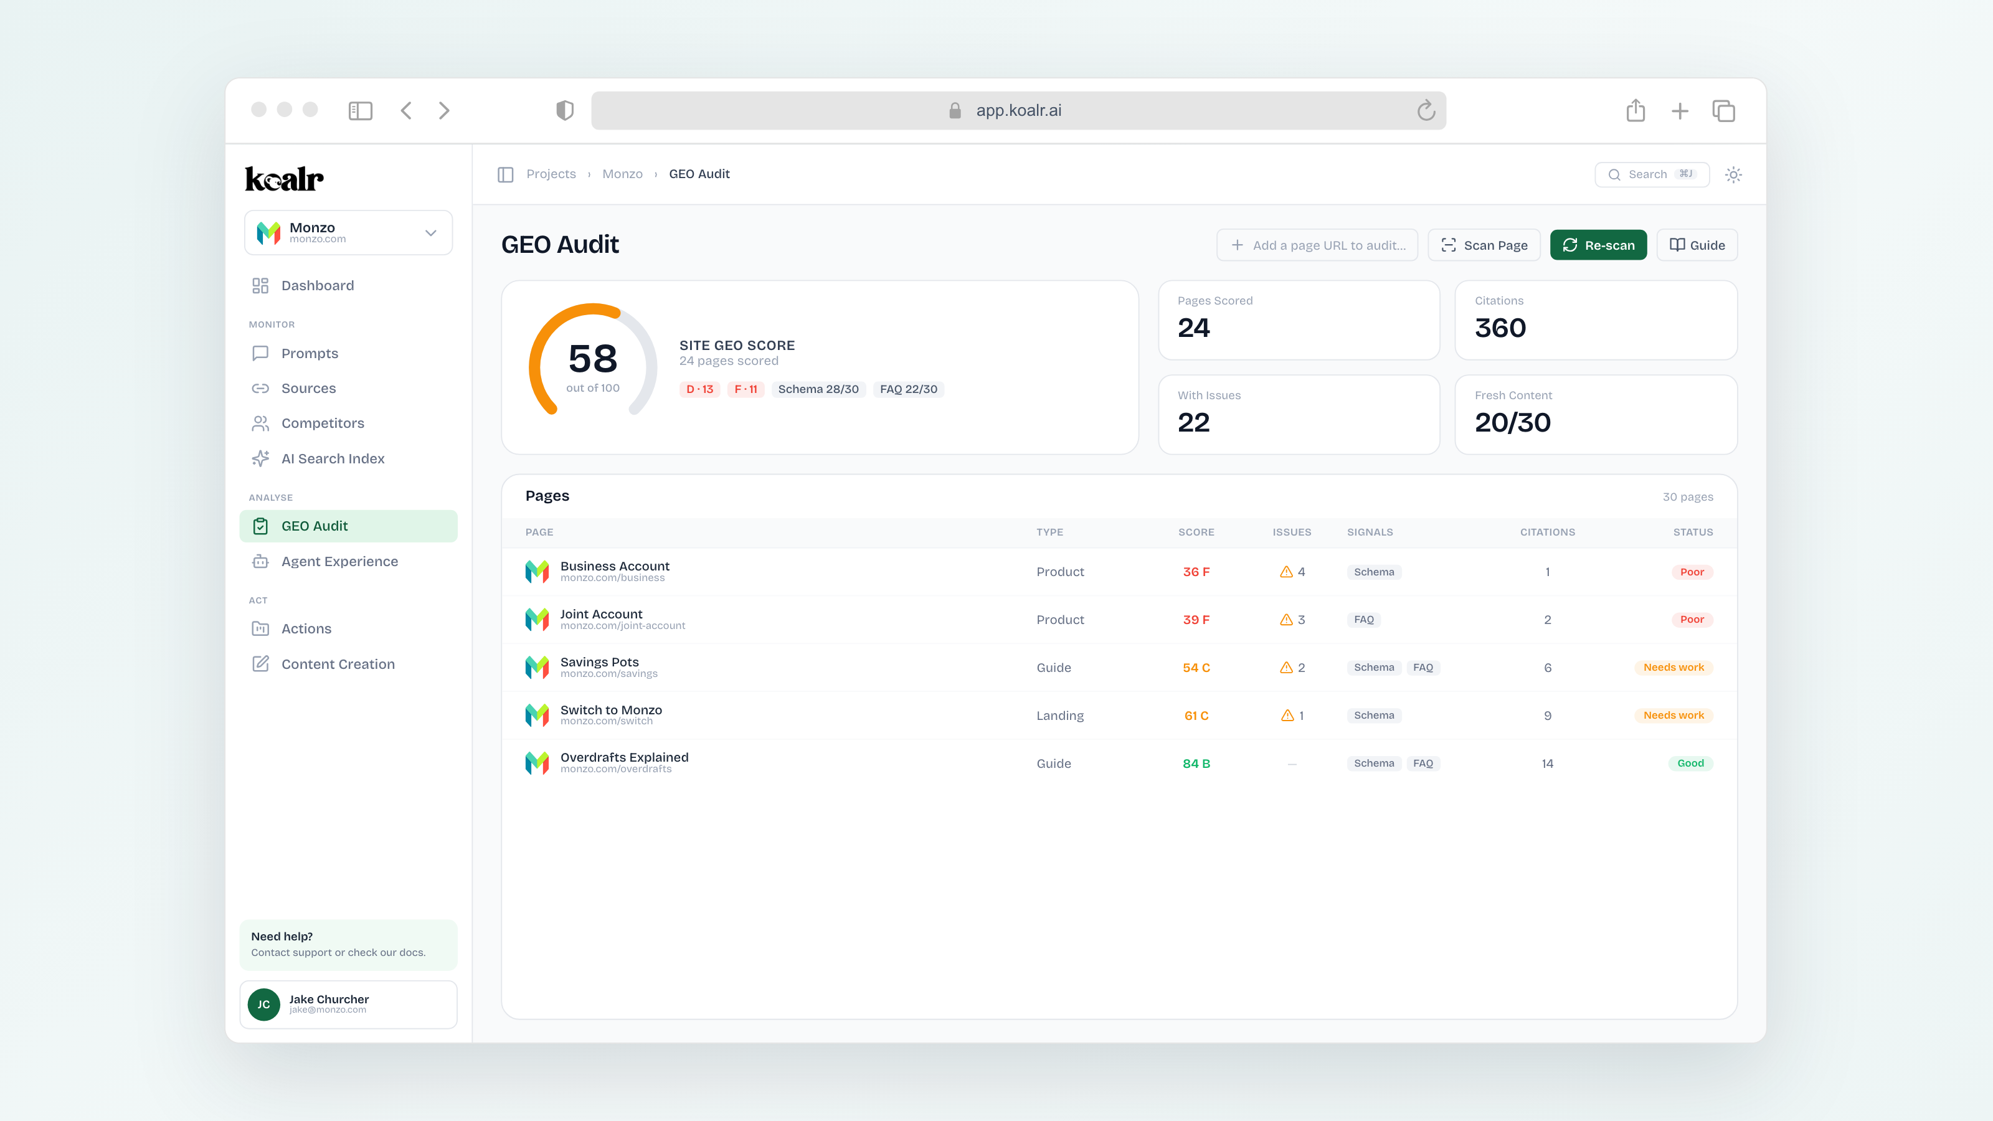Open Agent Experience in the sidebar
Screen dimensions: 1993x1121
pos(348,562)
